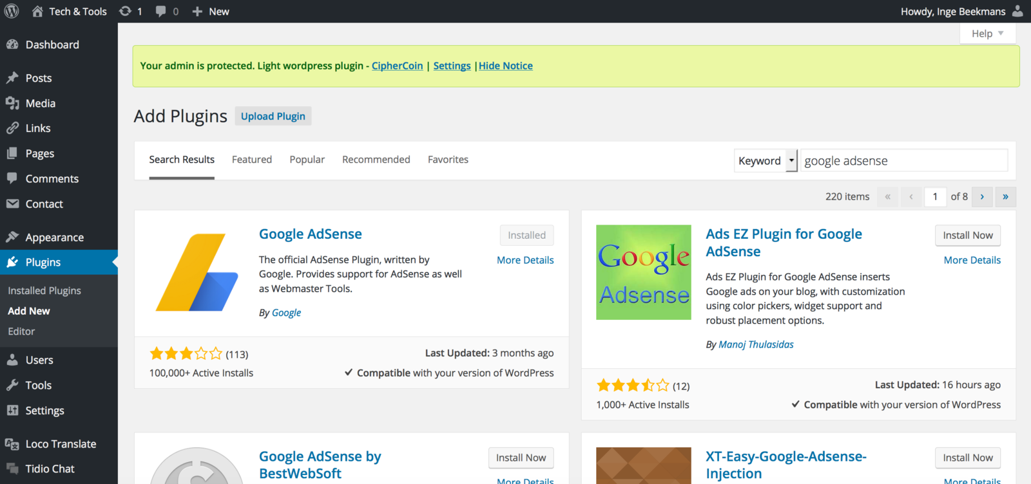
Task: Open the Google AdSense plugin title
Action: pyautogui.click(x=311, y=234)
